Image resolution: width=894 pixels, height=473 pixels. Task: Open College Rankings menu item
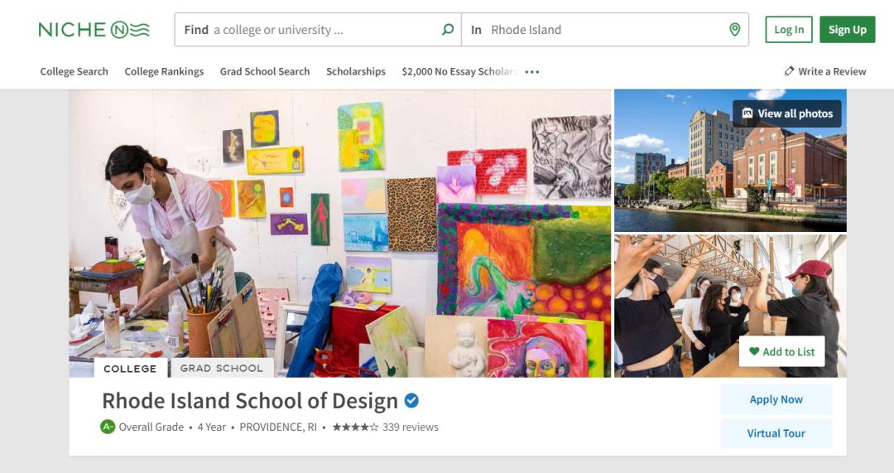(x=164, y=71)
